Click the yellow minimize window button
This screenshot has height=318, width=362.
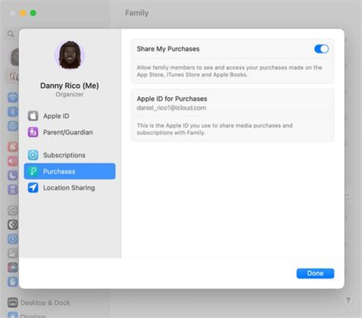click(23, 13)
